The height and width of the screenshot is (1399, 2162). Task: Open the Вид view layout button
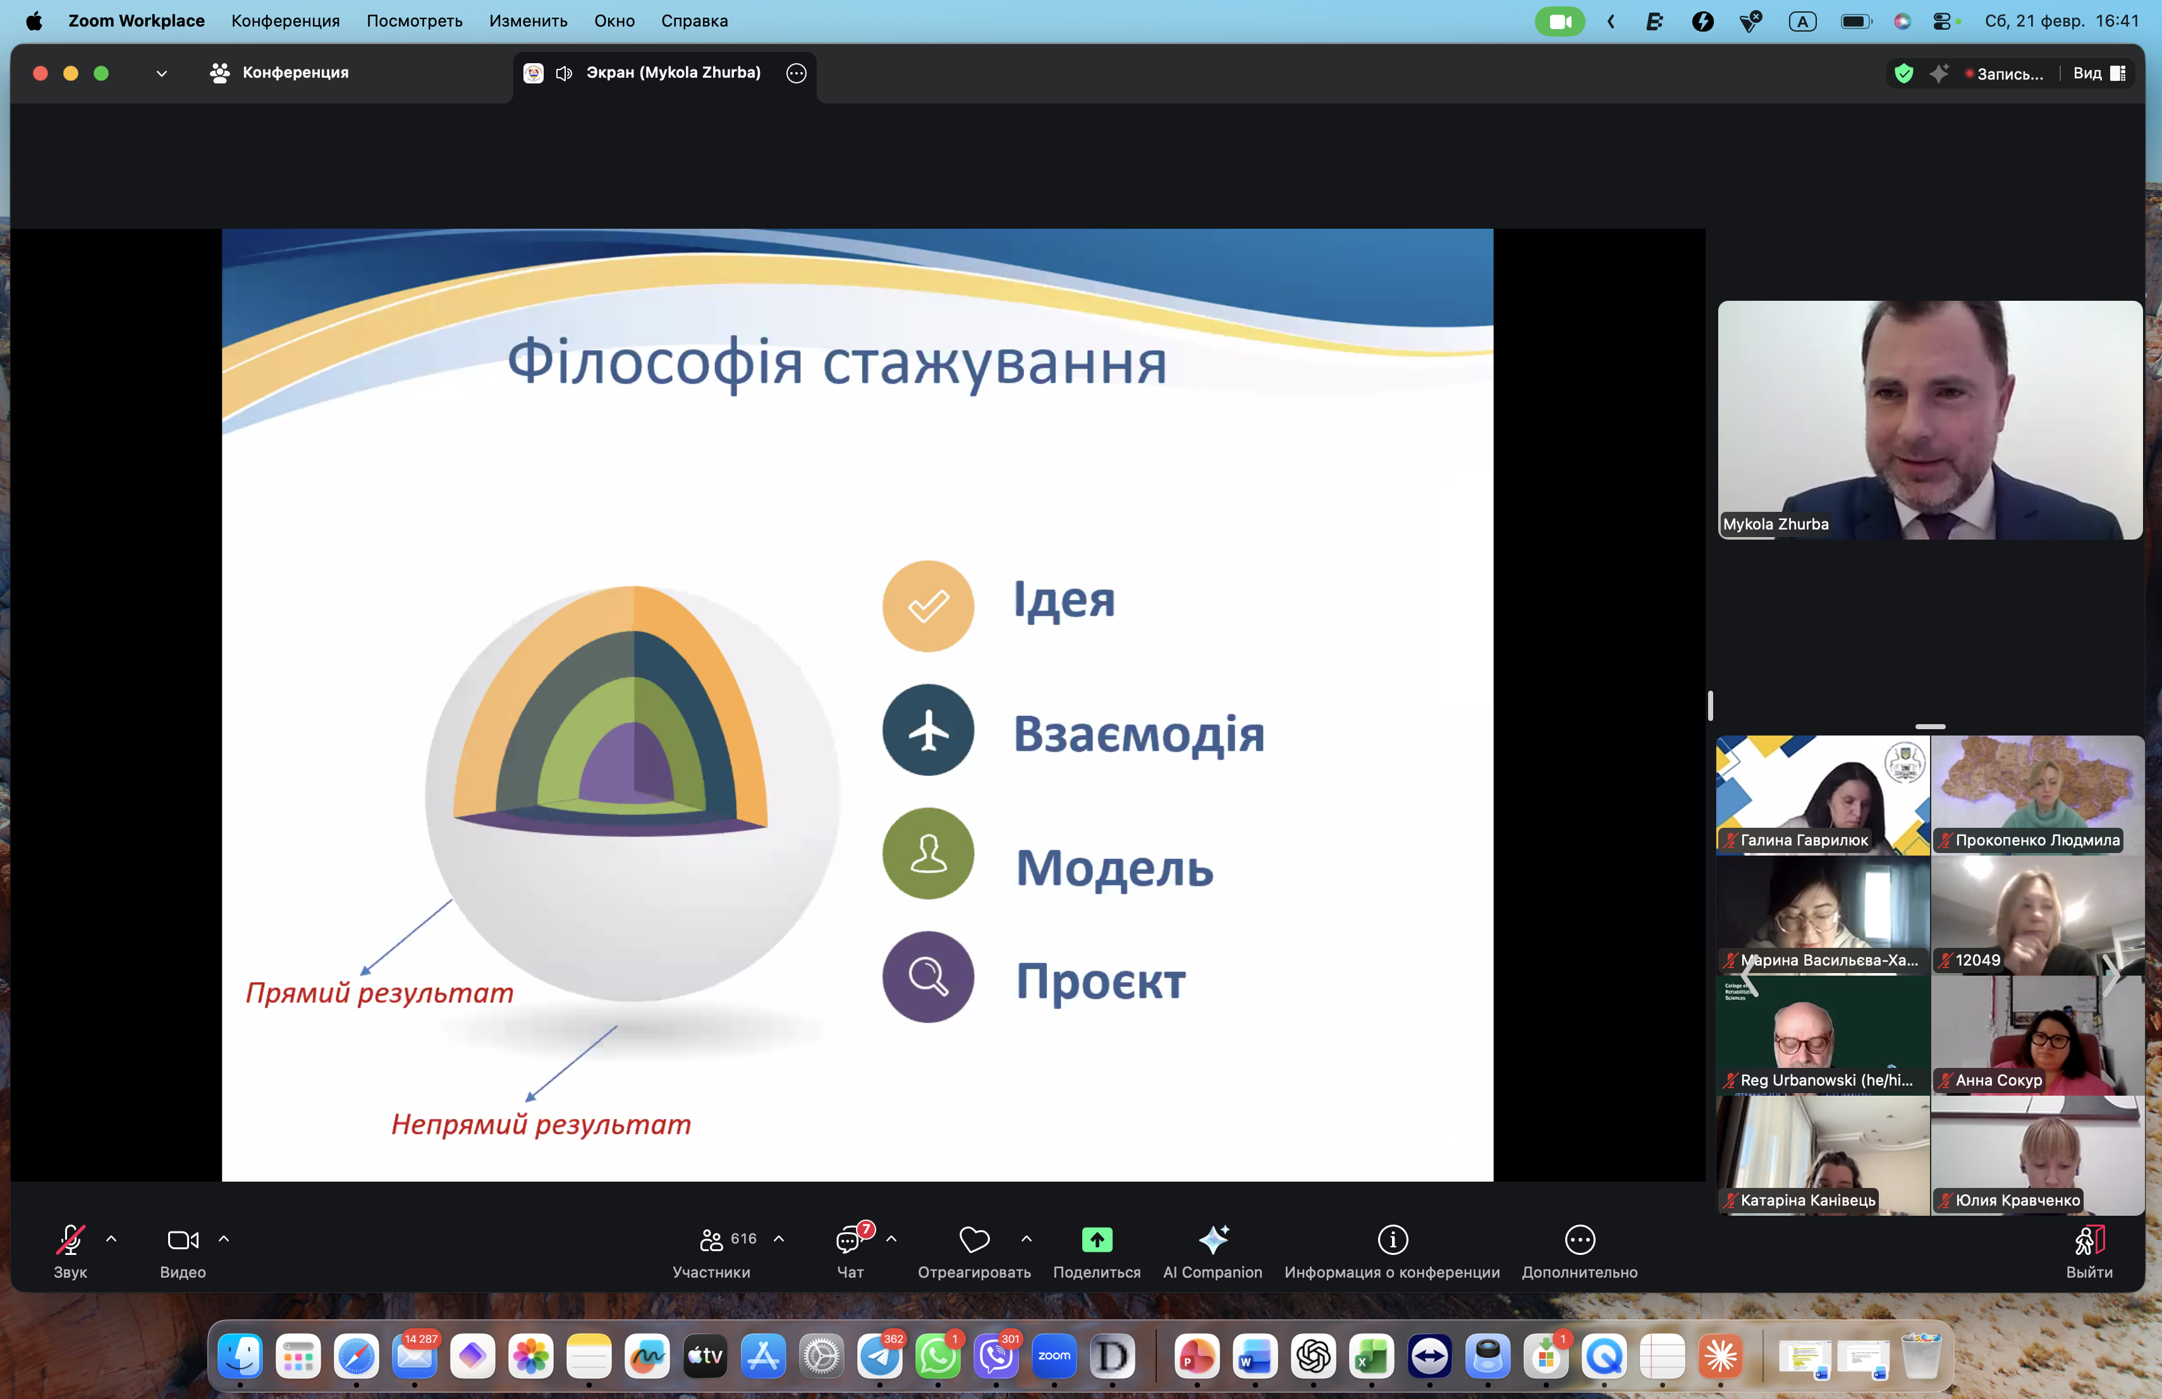click(2098, 73)
